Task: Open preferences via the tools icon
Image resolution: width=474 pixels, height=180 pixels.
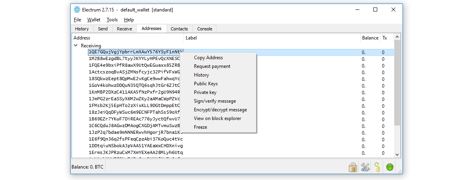Action: coord(365,167)
